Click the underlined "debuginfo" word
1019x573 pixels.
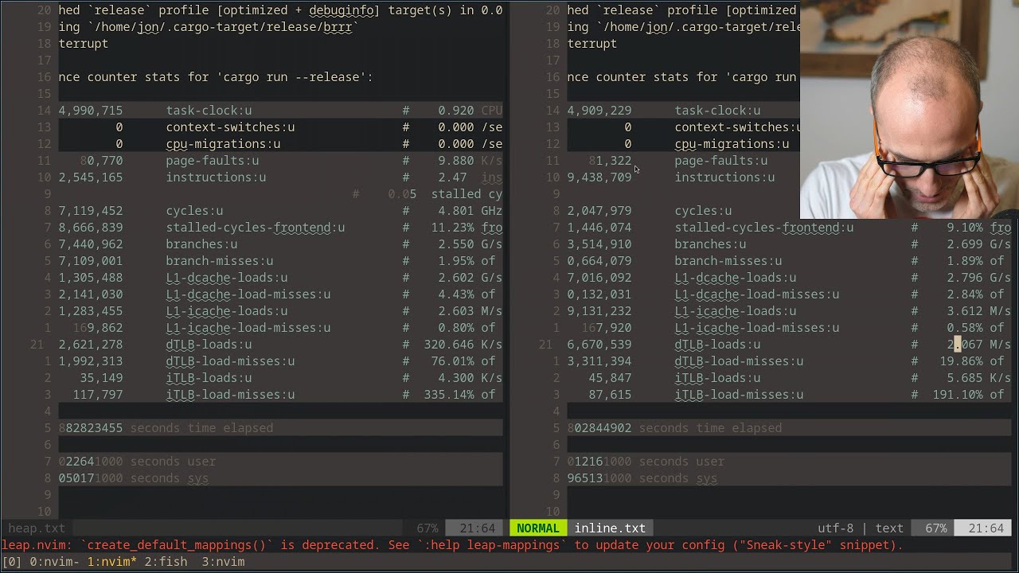click(342, 10)
